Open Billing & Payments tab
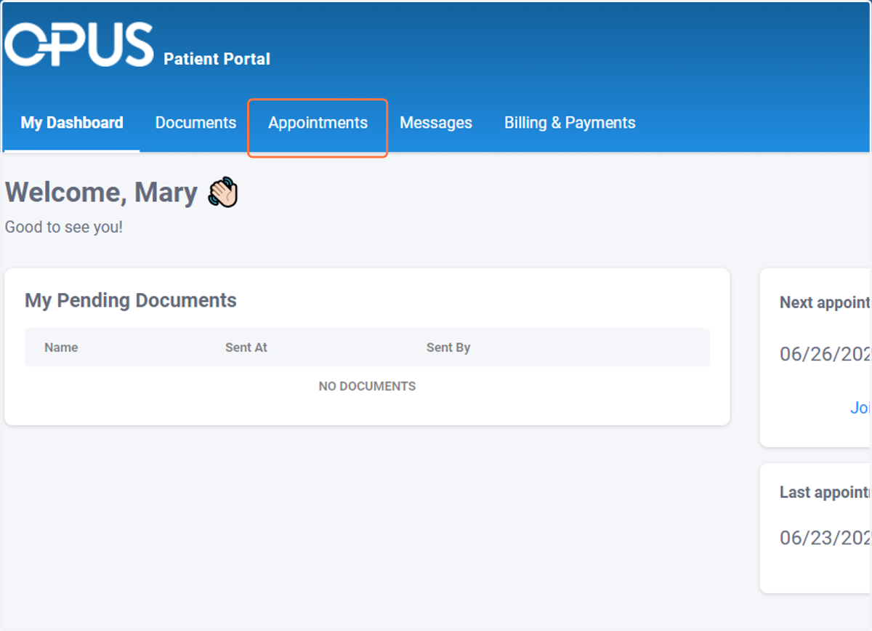Screen dimensions: 872x631 coord(570,123)
